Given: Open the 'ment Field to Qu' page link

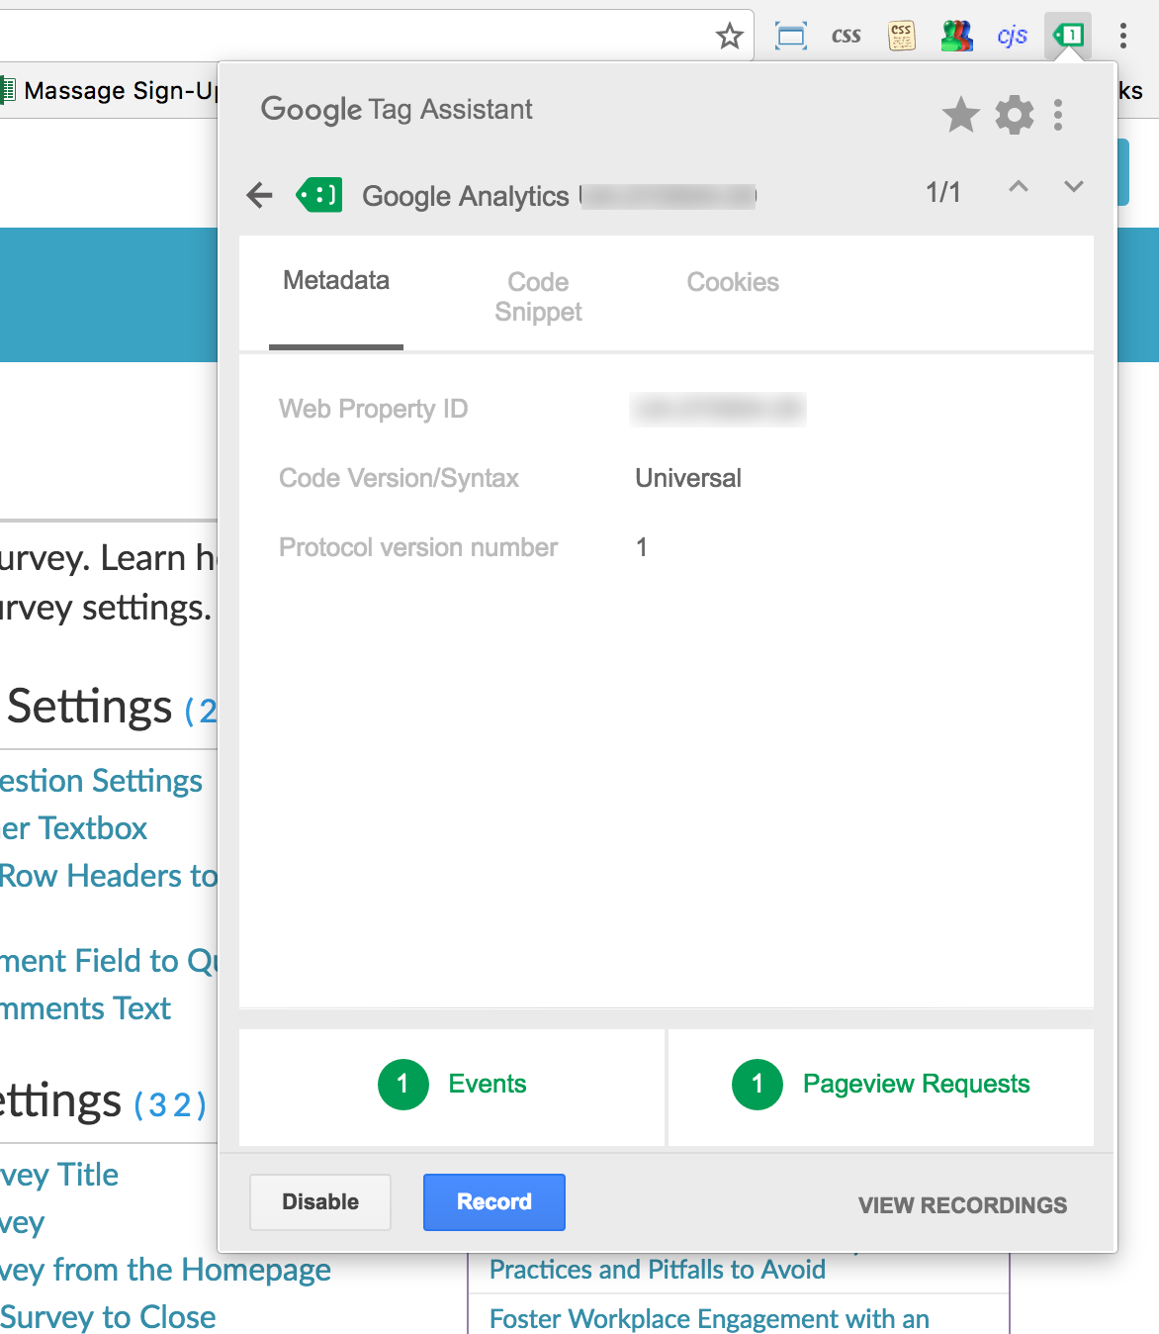Looking at the screenshot, I should [x=108, y=961].
